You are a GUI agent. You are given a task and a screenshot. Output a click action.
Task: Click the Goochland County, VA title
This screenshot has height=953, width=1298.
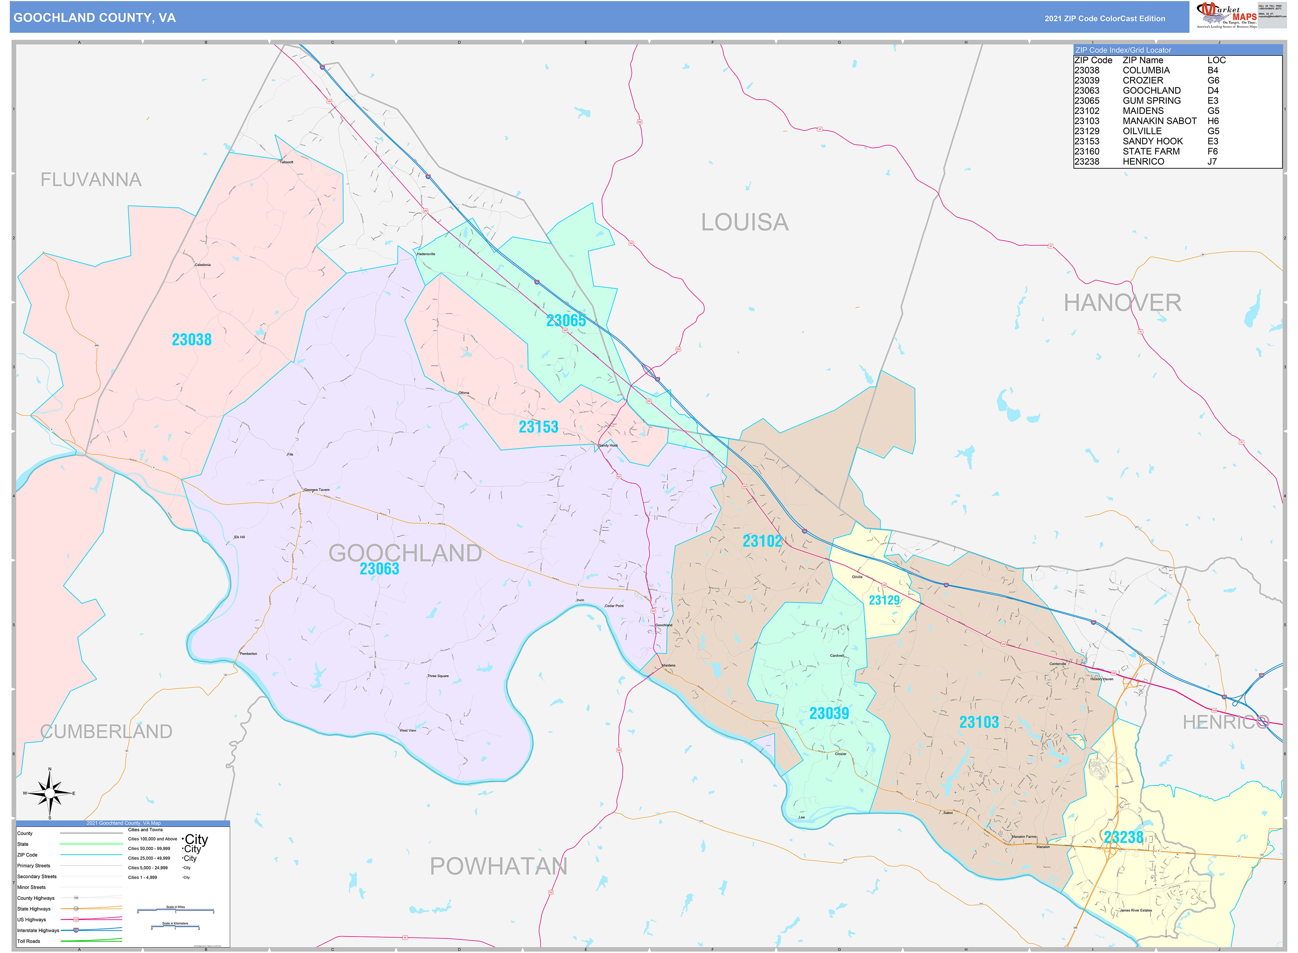(95, 18)
